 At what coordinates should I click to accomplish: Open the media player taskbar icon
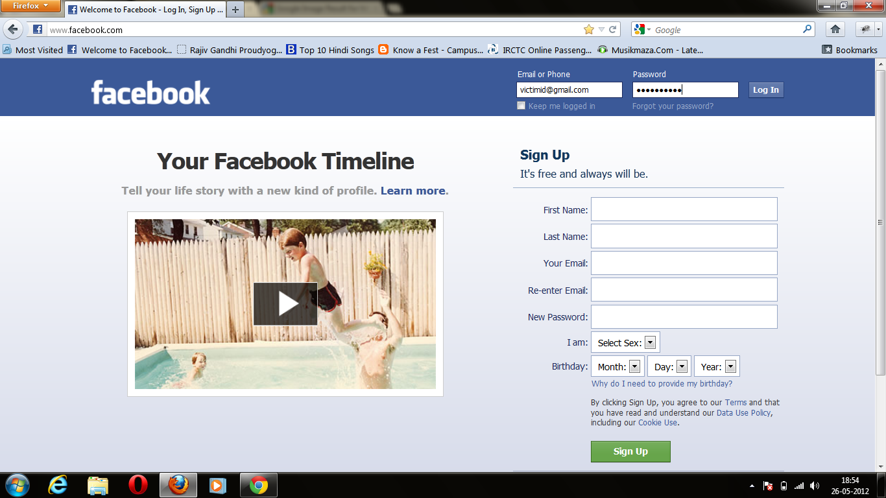[x=218, y=485]
